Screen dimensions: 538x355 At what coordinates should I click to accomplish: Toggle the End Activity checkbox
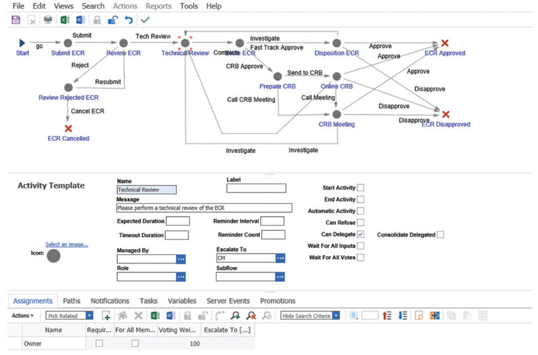point(360,199)
